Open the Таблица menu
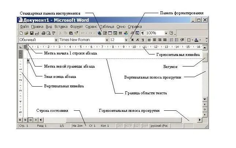236x148 pixels. [107, 27]
